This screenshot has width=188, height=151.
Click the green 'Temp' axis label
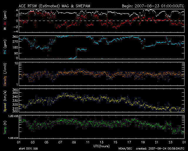5,130
